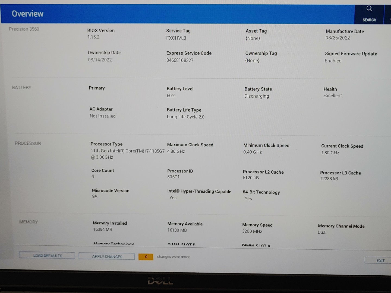391x293 pixels.
Task: Click the Signed Firmware Update Enabled status
Action: [333, 61]
